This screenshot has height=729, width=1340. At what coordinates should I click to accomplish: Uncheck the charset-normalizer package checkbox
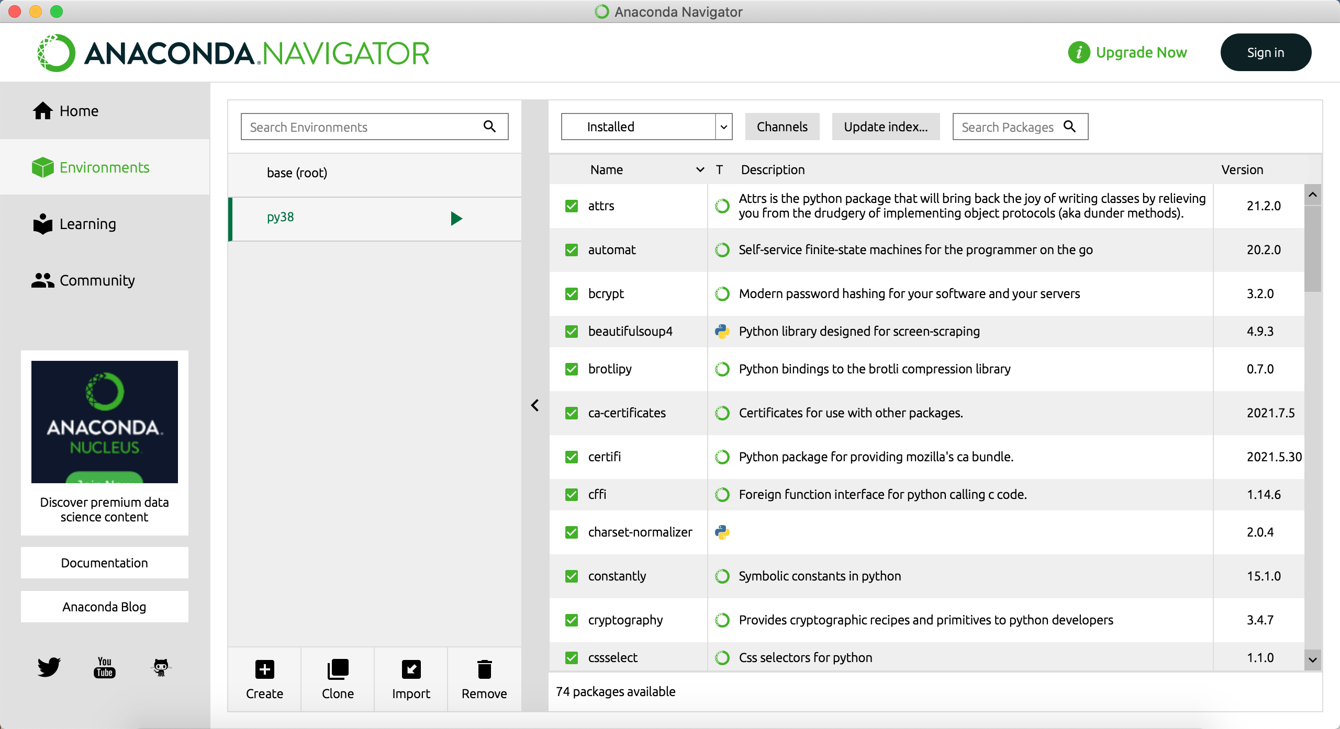tap(572, 532)
